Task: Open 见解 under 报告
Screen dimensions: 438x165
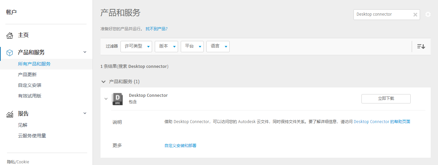Action: point(23,125)
